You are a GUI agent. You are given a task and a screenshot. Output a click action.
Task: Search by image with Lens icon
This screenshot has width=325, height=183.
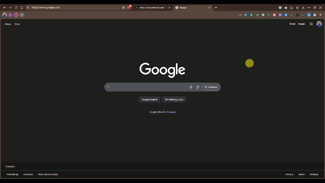[198, 87]
